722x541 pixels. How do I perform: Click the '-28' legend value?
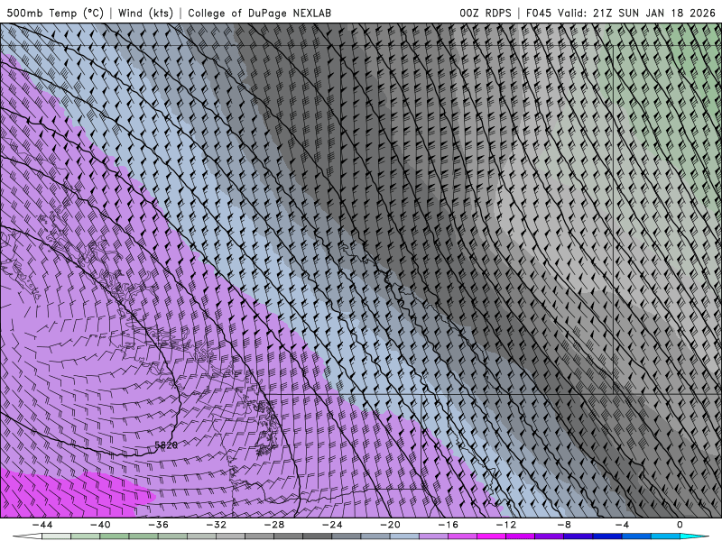[x=274, y=525]
